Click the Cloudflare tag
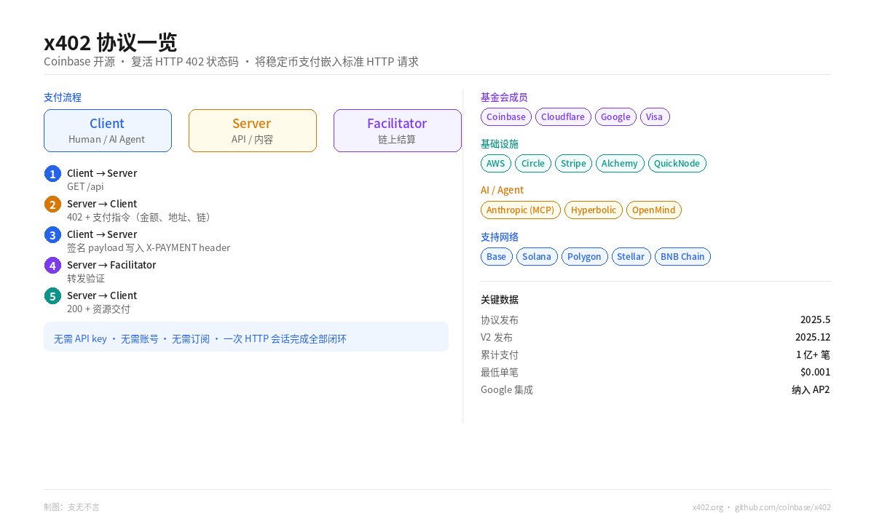The width and height of the screenshot is (874, 524). pos(563,117)
